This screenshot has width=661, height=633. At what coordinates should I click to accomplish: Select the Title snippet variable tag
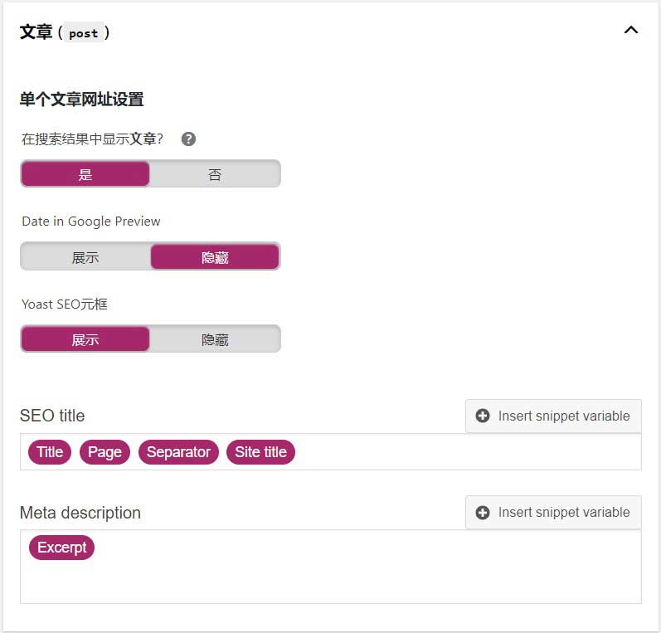coord(50,452)
